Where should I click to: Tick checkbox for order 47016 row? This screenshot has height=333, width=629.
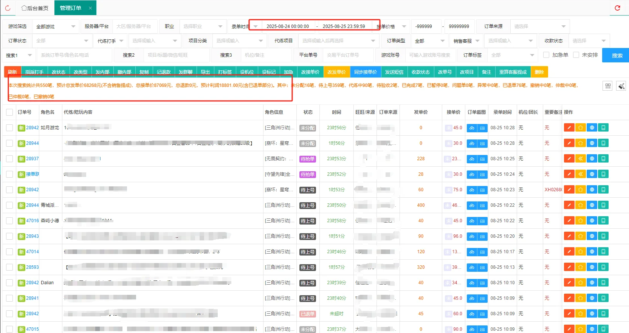[x=9, y=221]
